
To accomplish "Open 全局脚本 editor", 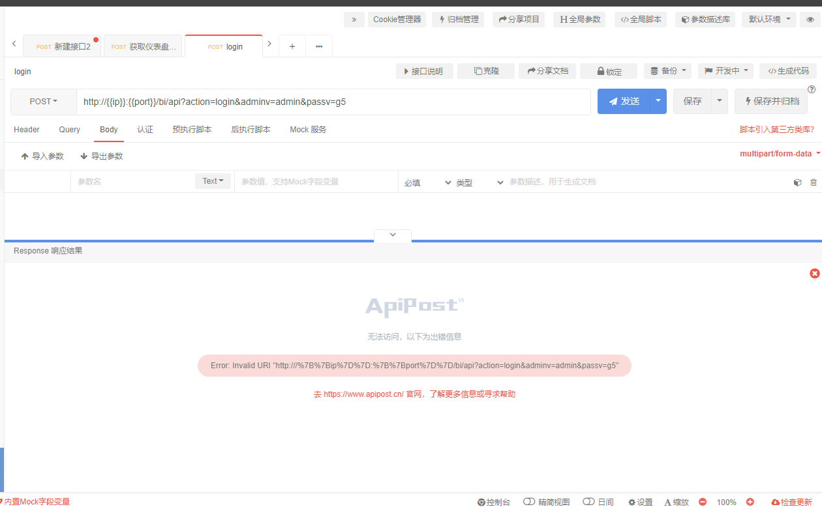I will [x=641, y=20].
